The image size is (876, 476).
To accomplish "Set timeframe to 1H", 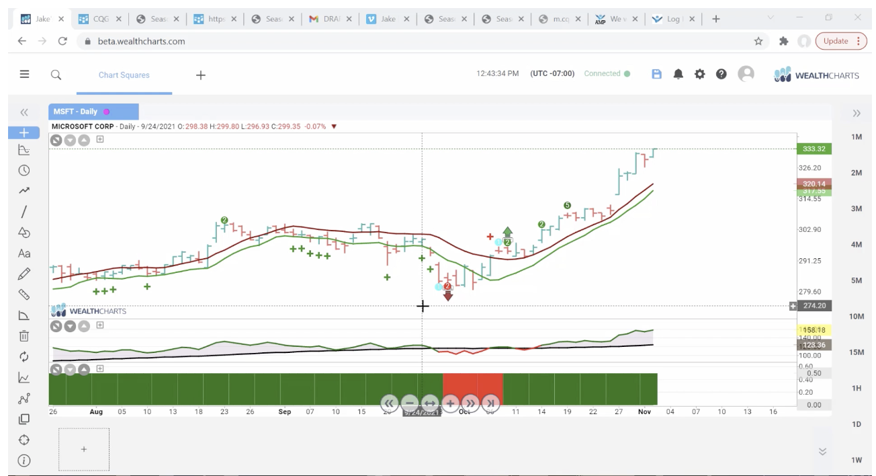I will click(x=857, y=388).
